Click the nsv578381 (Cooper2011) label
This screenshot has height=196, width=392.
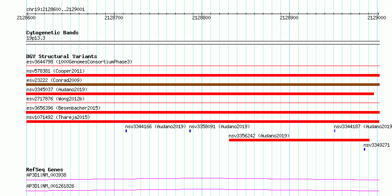coord(55,71)
